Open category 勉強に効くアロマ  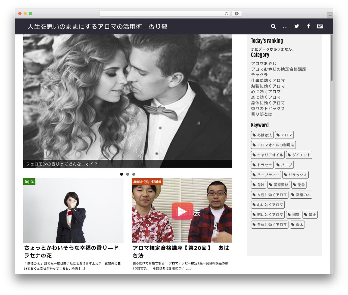[x=268, y=86]
